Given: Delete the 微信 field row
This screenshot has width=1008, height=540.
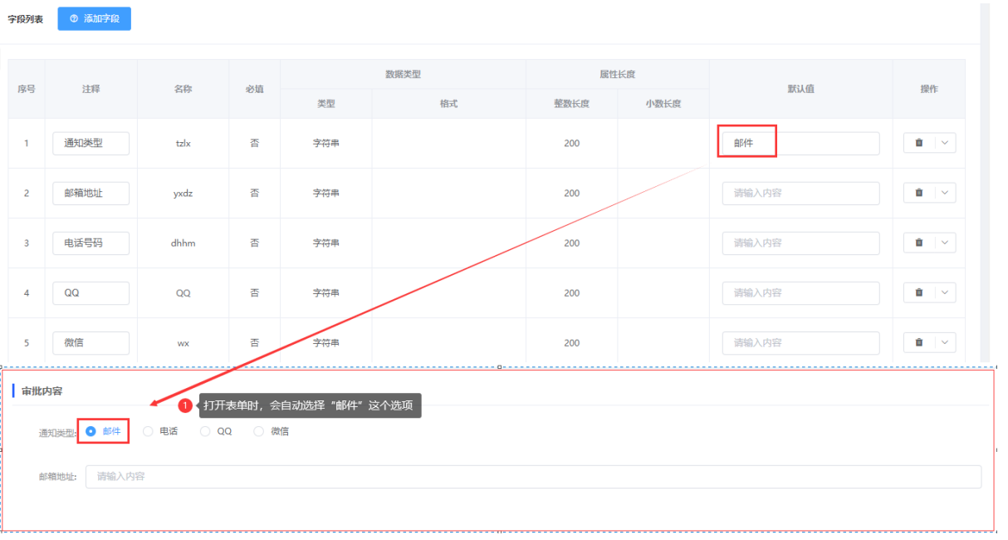Looking at the screenshot, I should (919, 342).
